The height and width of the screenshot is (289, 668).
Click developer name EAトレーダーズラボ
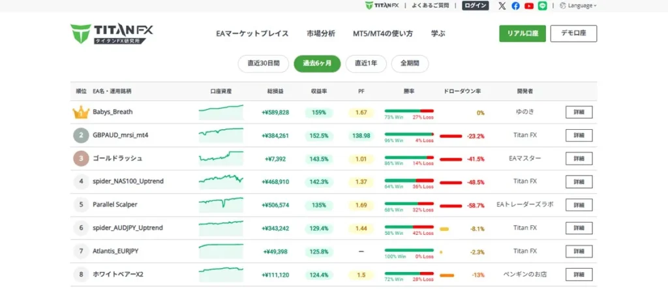coord(525,205)
